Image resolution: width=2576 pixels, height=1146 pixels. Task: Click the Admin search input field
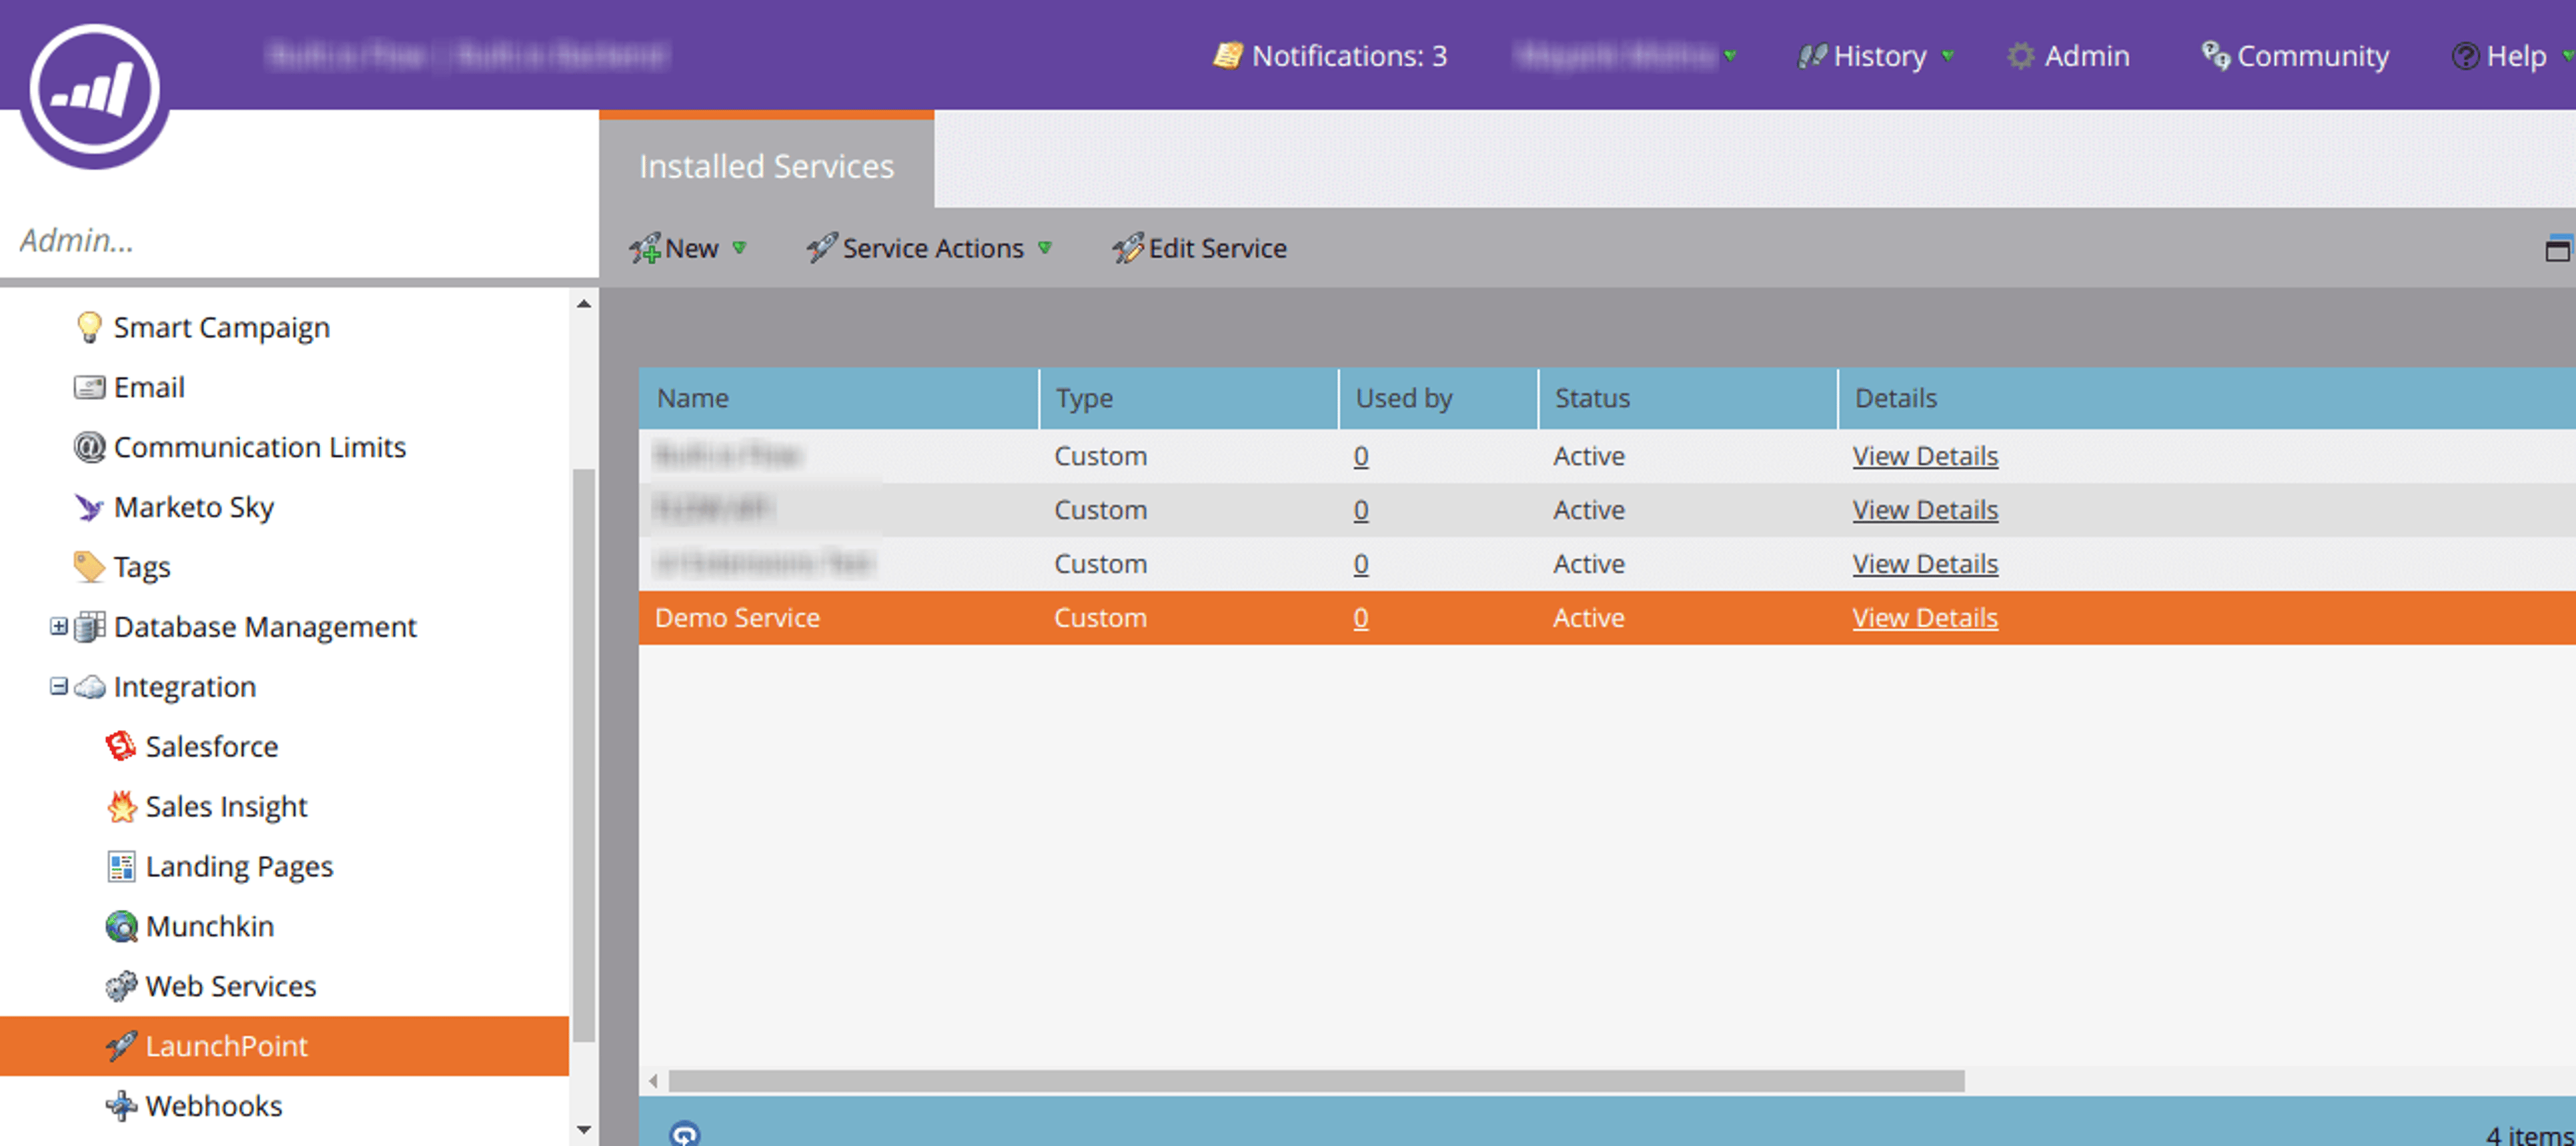click(x=299, y=240)
